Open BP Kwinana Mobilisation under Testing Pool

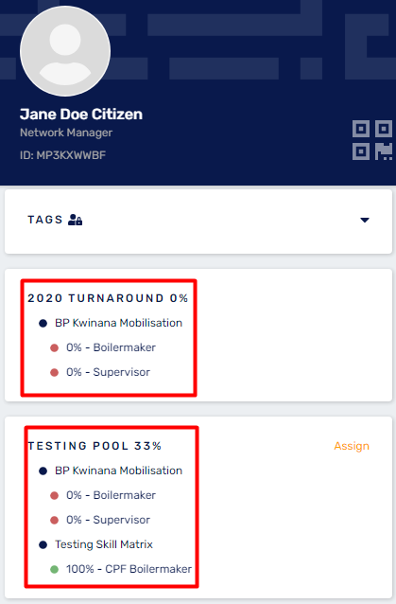click(118, 471)
